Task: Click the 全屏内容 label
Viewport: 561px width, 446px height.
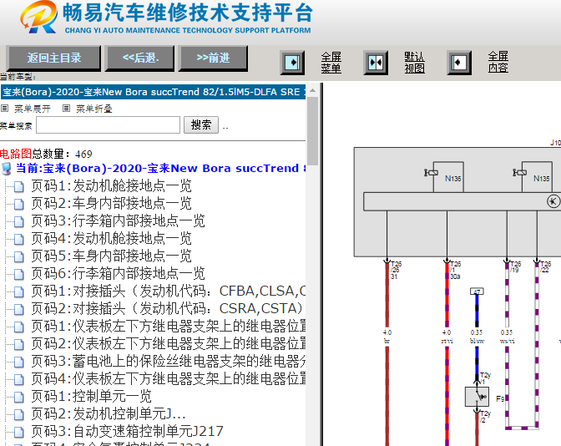Action: pyautogui.click(x=498, y=62)
